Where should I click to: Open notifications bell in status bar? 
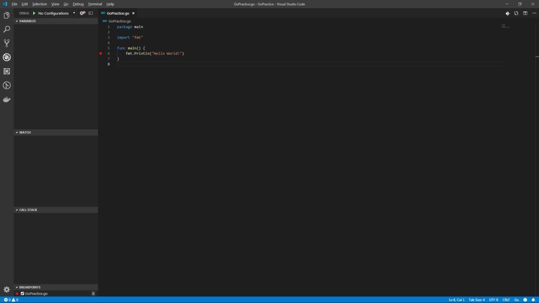[x=533, y=300]
